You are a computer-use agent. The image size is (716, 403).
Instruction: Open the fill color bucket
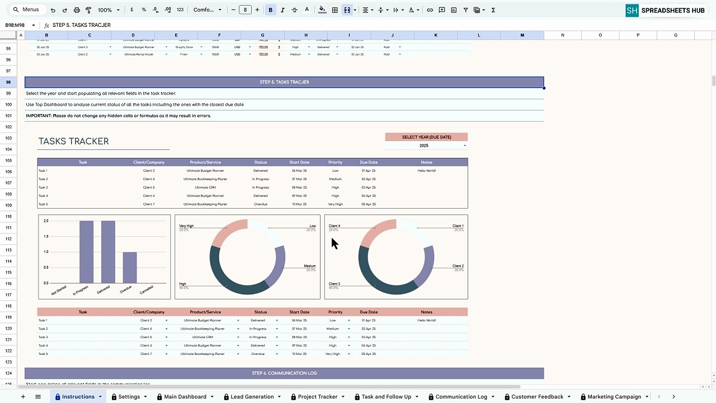(x=322, y=10)
